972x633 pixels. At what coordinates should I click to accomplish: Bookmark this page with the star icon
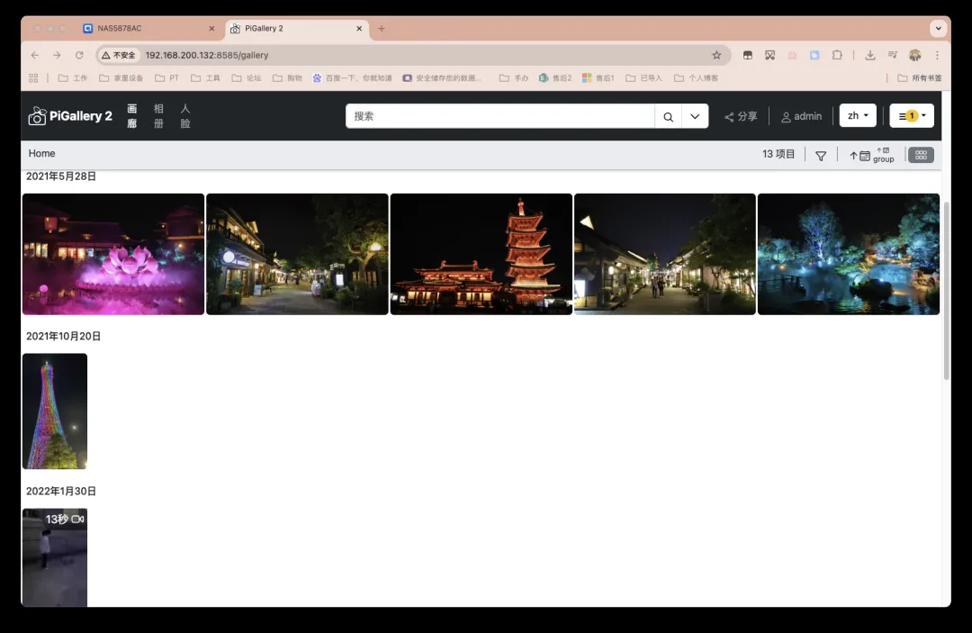point(716,55)
